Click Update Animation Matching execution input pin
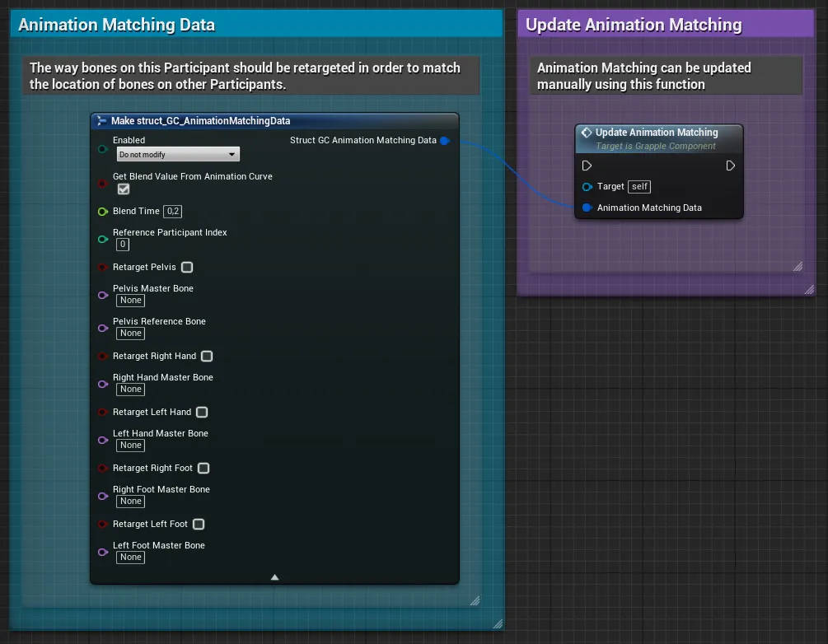 pyautogui.click(x=587, y=166)
